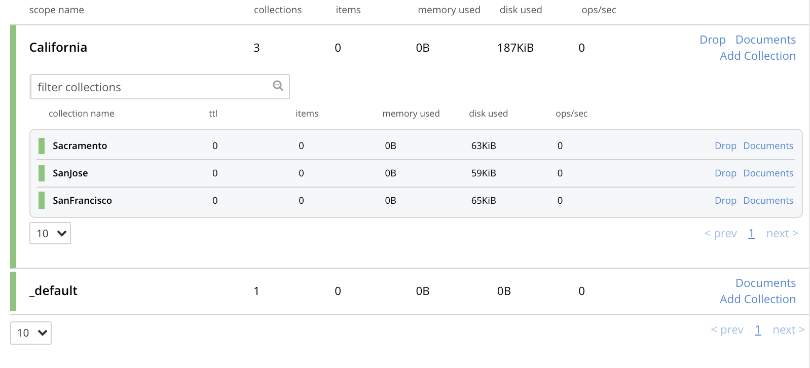Open Documents for _default scope
Image resolution: width=810 pixels, height=368 pixels.
click(x=765, y=283)
